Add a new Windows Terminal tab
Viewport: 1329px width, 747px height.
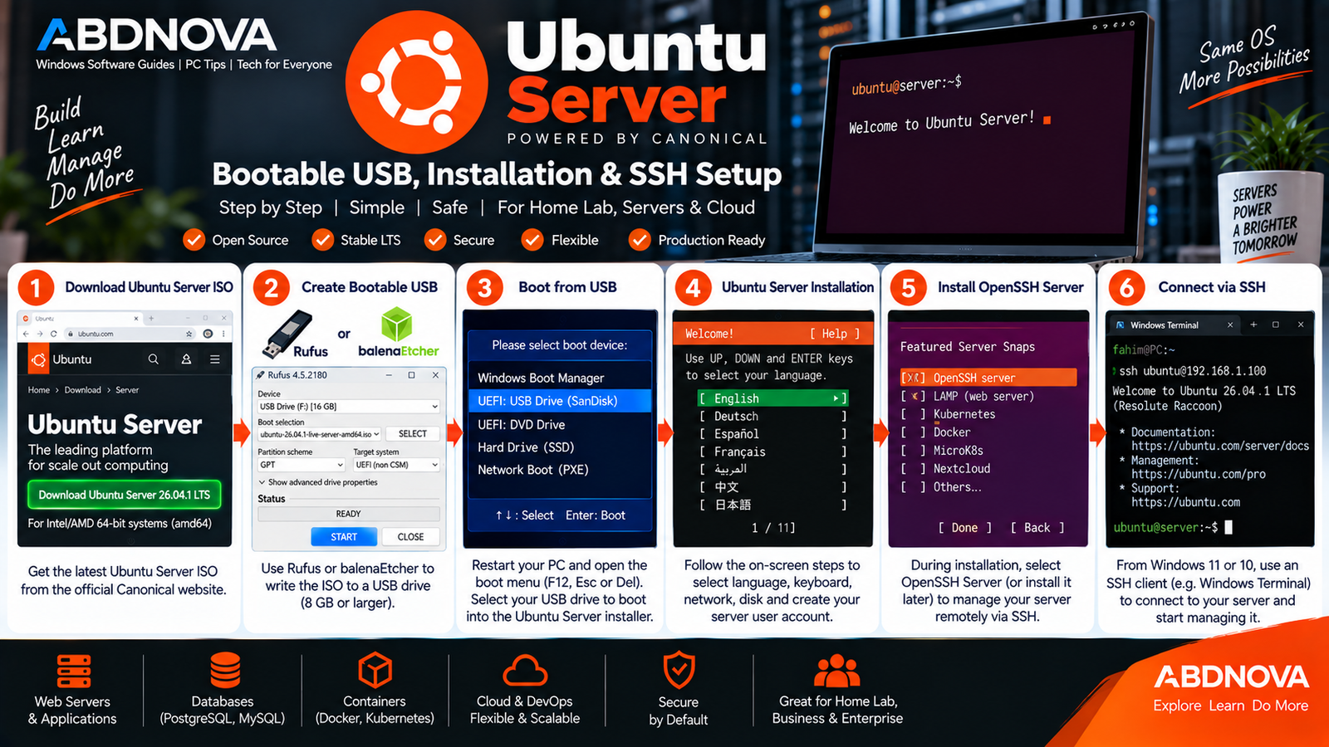click(x=1253, y=325)
